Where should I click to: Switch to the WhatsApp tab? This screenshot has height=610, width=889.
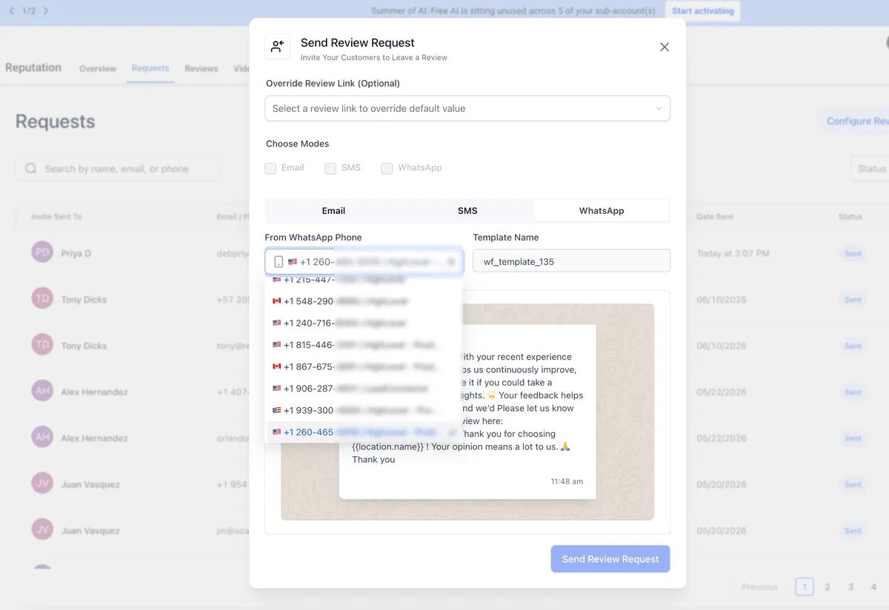coord(602,210)
